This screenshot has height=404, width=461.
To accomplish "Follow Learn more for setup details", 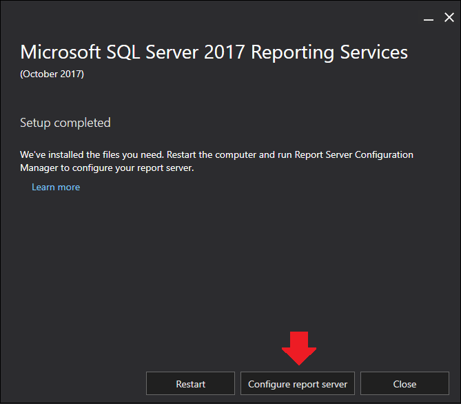I will pos(56,187).
